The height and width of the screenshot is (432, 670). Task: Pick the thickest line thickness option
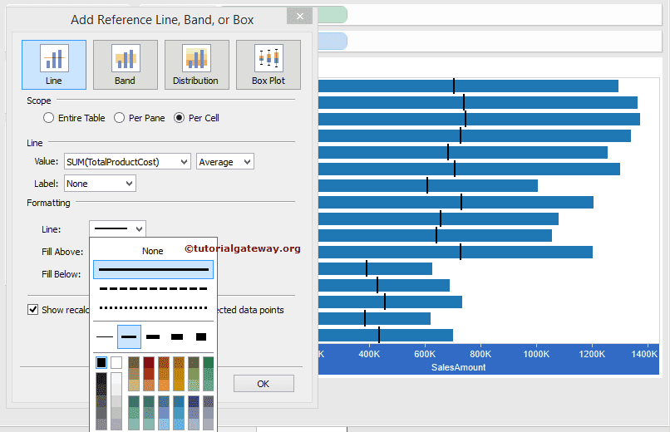(x=201, y=336)
